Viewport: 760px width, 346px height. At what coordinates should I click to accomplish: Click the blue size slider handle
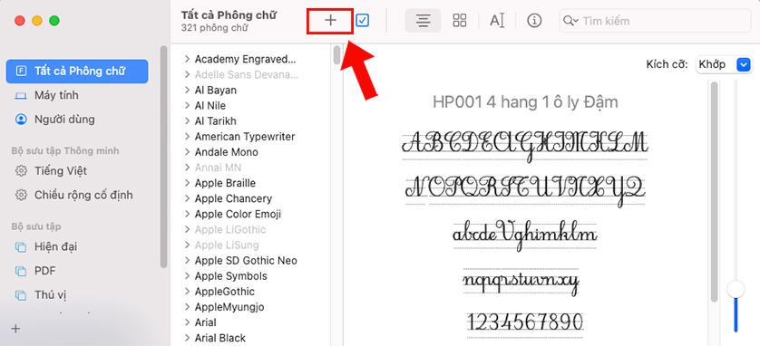[x=736, y=289]
